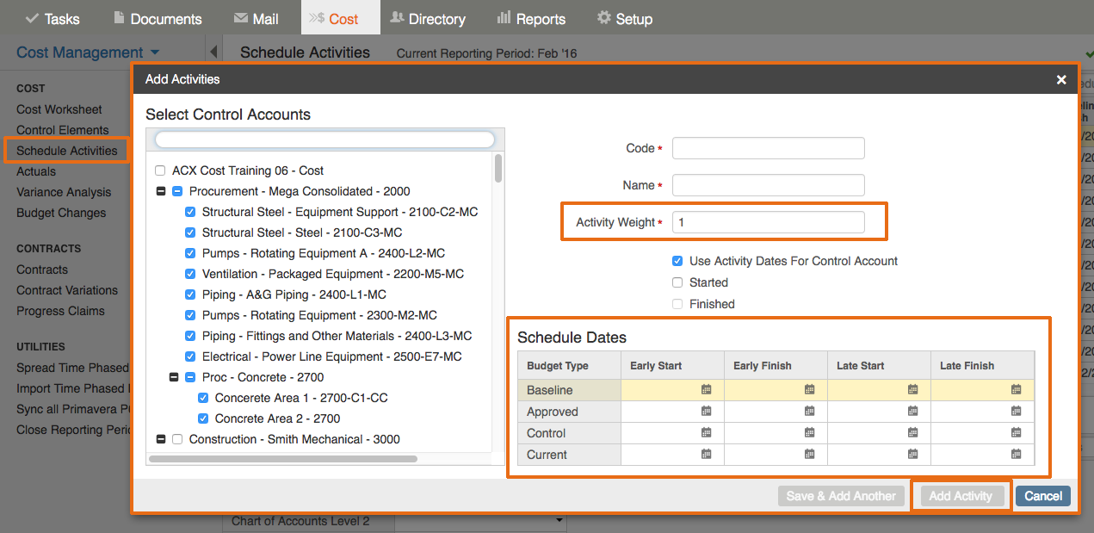1094x533 pixels.
Task: Check Construction - Smith Mechanical - 3000
Action: coord(177,439)
